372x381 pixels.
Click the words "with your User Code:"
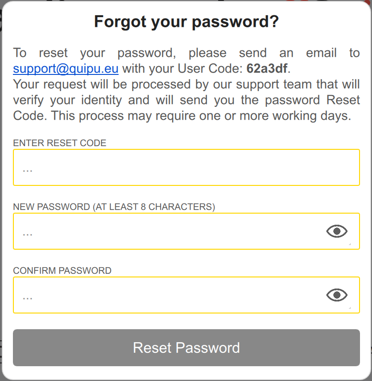coord(182,69)
